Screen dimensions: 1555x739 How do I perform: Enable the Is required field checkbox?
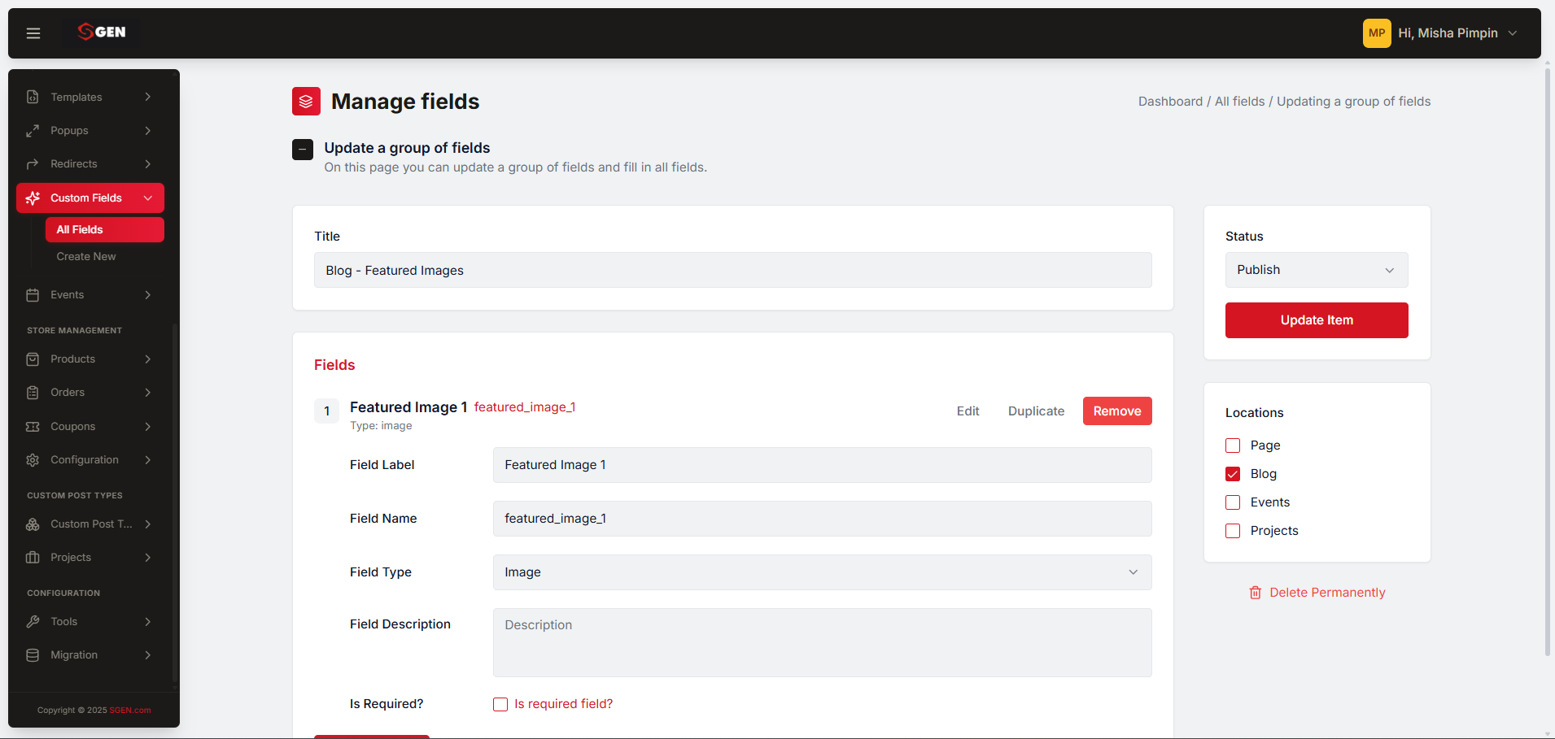point(500,705)
